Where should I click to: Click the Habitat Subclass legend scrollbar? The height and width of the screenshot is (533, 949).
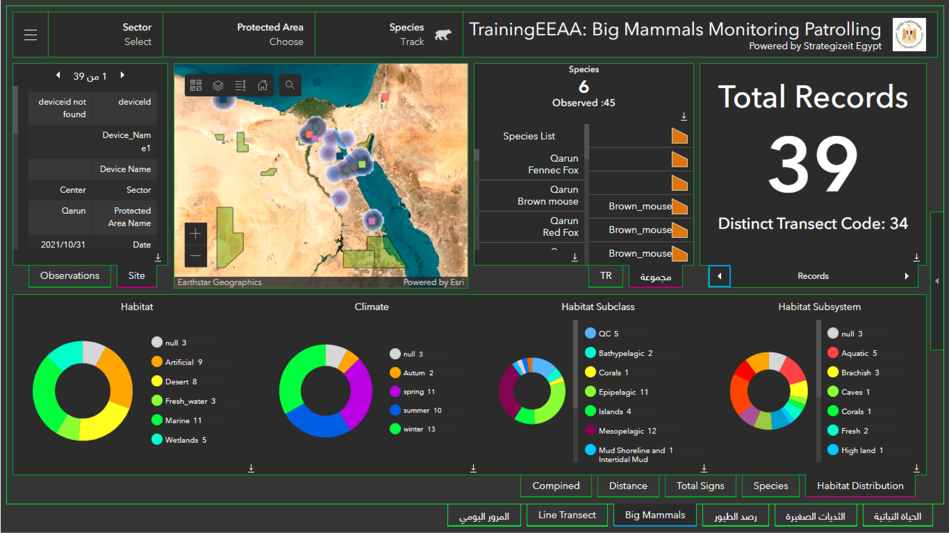[x=576, y=364]
